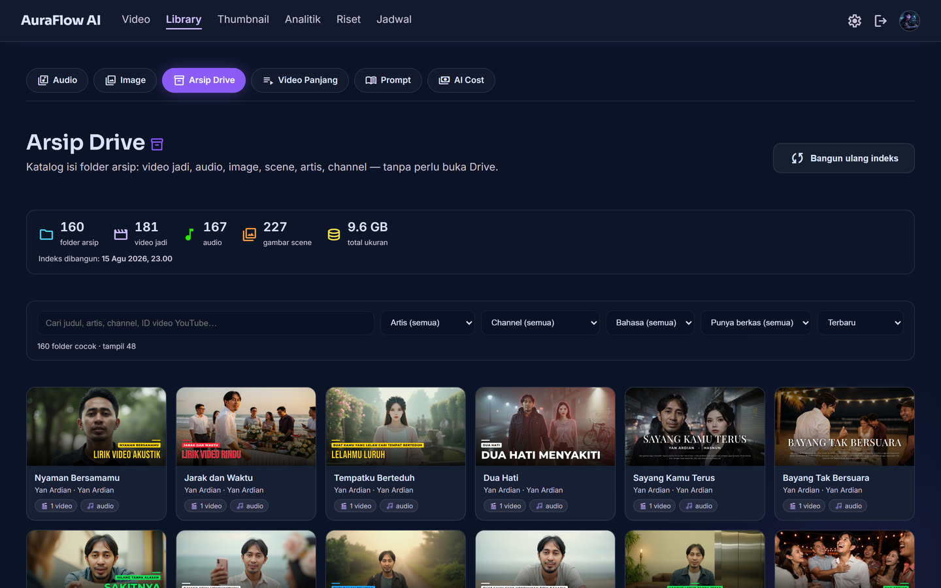Viewport: 941px width, 588px height.
Task: Click the Indeks dibangun date text
Action: 105,259
